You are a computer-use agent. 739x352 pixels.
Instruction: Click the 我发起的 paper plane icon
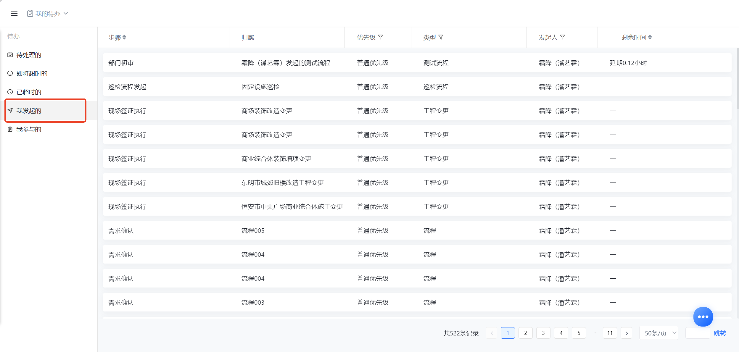point(10,111)
